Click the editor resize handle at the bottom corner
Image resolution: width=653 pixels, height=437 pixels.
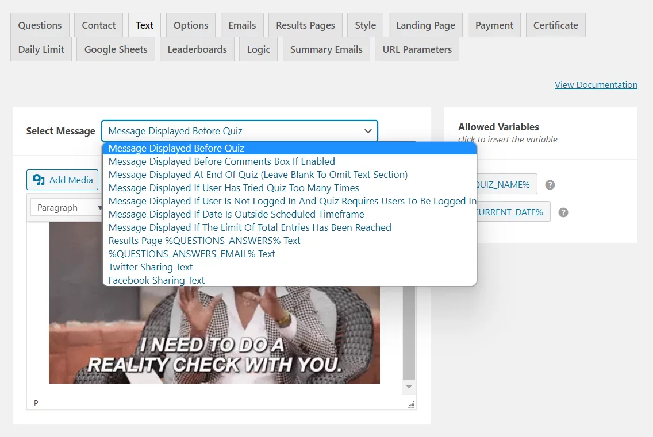411,404
